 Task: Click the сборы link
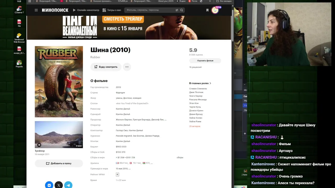[x=180, y=157]
